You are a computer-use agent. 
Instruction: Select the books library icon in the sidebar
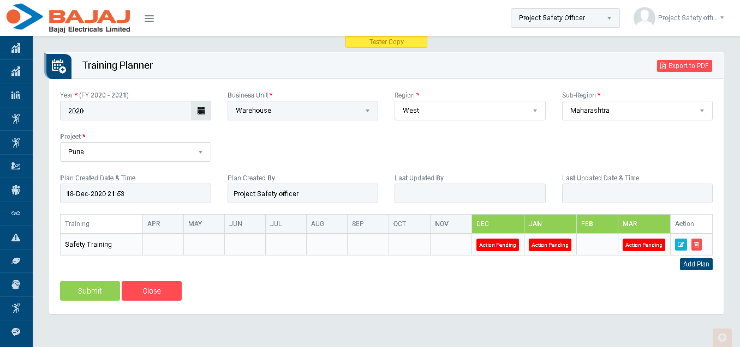tap(16, 95)
